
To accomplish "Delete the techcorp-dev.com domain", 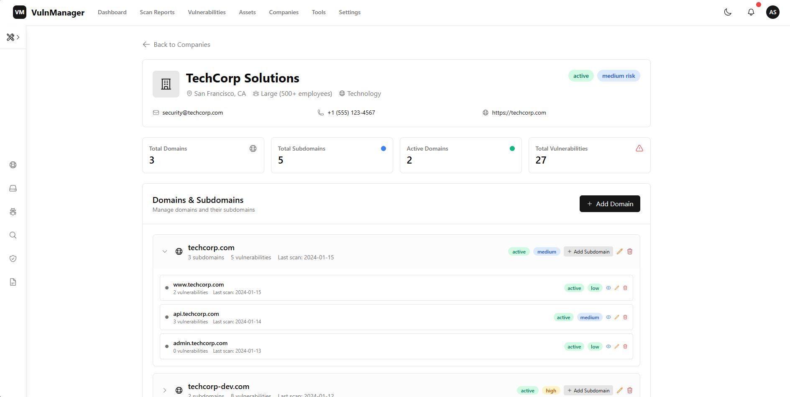I will pyautogui.click(x=630, y=390).
